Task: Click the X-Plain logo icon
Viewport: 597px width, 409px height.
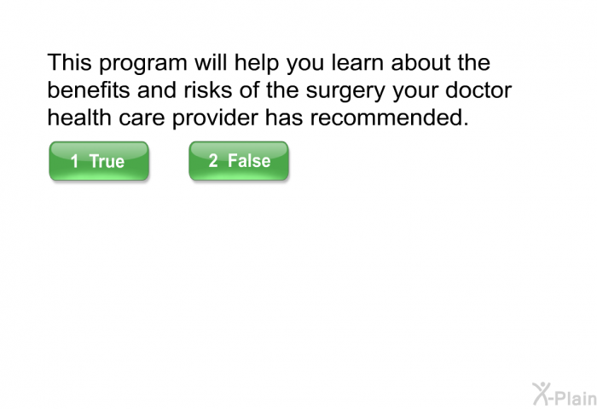Action: pos(563,392)
